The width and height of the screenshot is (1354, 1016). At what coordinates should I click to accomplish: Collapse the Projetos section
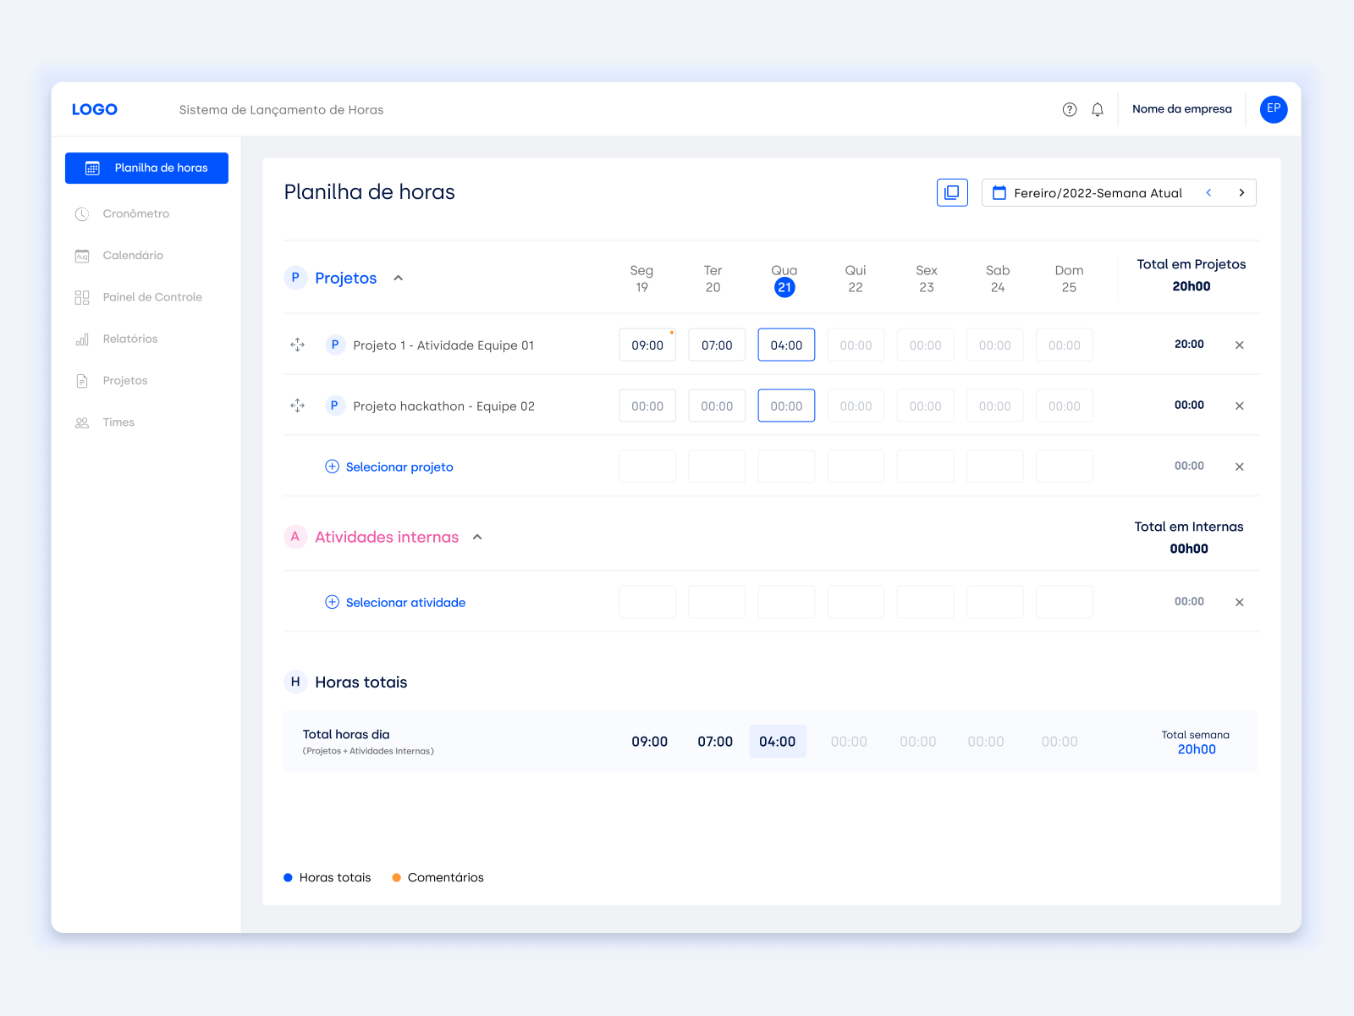click(398, 278)
